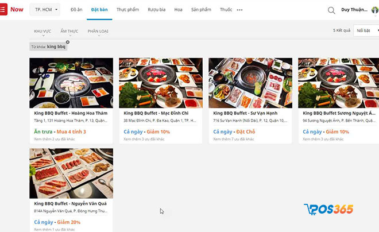Screen dimensions: 379x232
Task: Open the Hoa tab
Action: pos(178,10)
